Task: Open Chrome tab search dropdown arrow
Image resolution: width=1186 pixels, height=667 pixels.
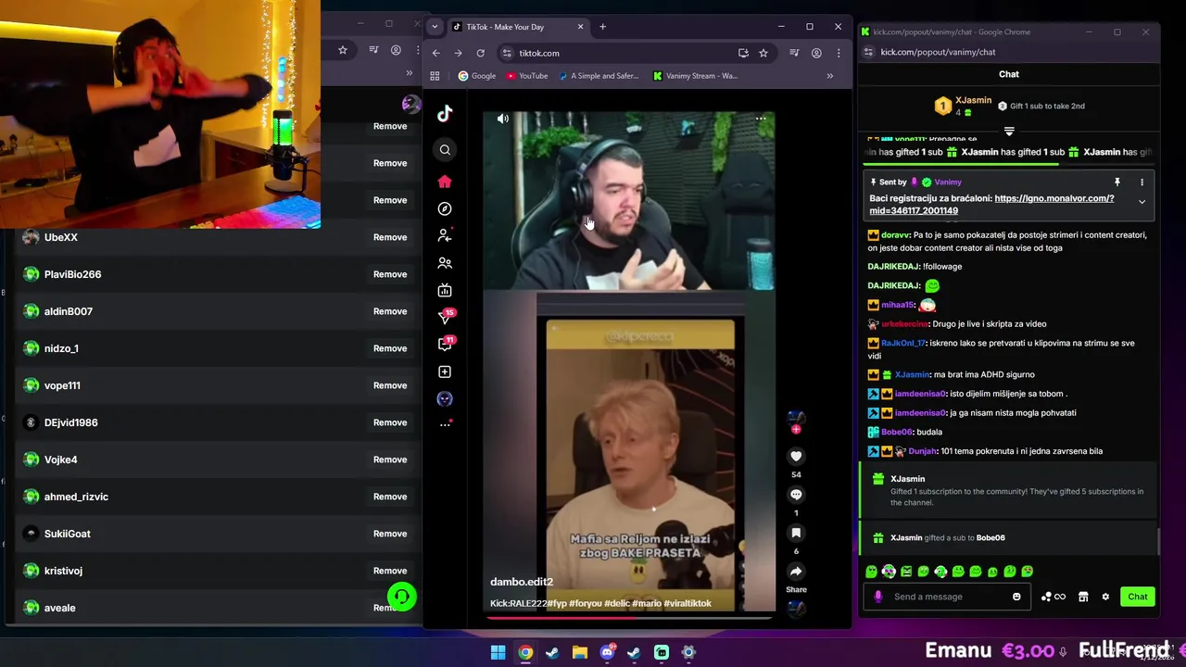Action: (x=435, y=27)
